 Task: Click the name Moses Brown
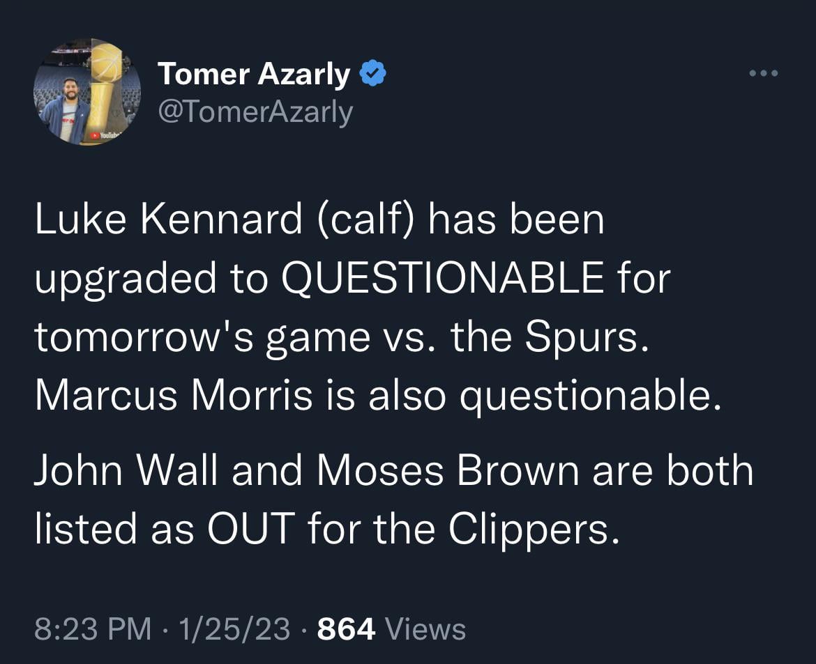[447, 471]
